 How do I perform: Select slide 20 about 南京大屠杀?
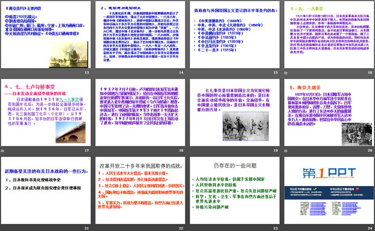click(x=329, y=113)
